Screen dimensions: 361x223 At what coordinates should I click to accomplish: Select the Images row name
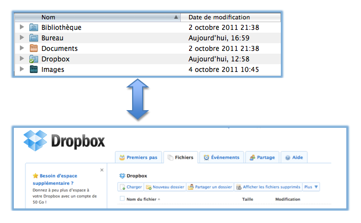click(53, 70)
